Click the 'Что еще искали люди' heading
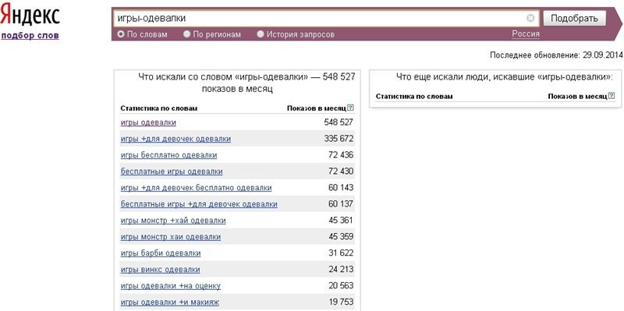Screen dimensions: 624x311 pos(505,76)
